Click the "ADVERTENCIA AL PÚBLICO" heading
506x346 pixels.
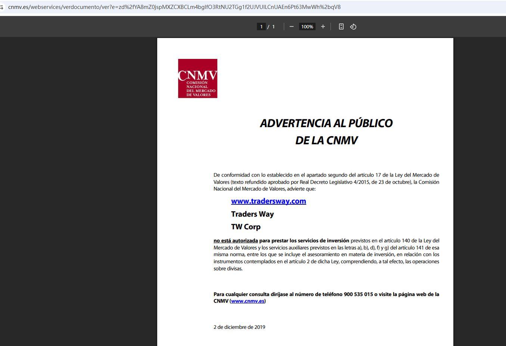pos(326,123)
